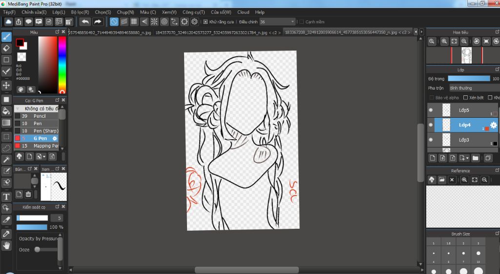Image resolution: width=500 pixels, height=274 pixels.
Task: Create a new layer folder
Action: (476, 158)
